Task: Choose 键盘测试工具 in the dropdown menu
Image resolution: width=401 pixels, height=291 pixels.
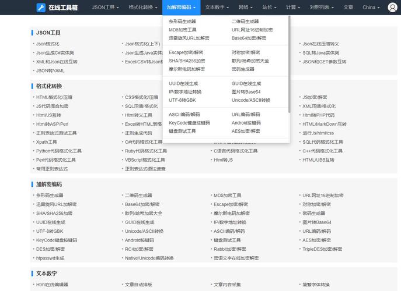Action: pyautogui.click(x=182, y=132)
